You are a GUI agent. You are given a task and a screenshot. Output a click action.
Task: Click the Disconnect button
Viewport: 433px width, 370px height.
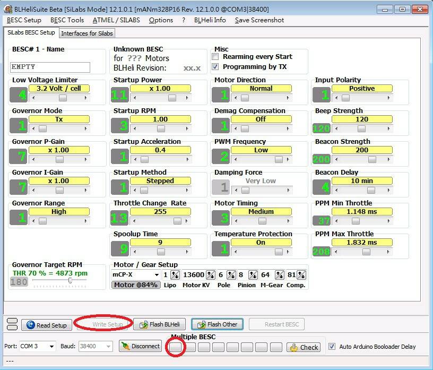tap(140, 346)
